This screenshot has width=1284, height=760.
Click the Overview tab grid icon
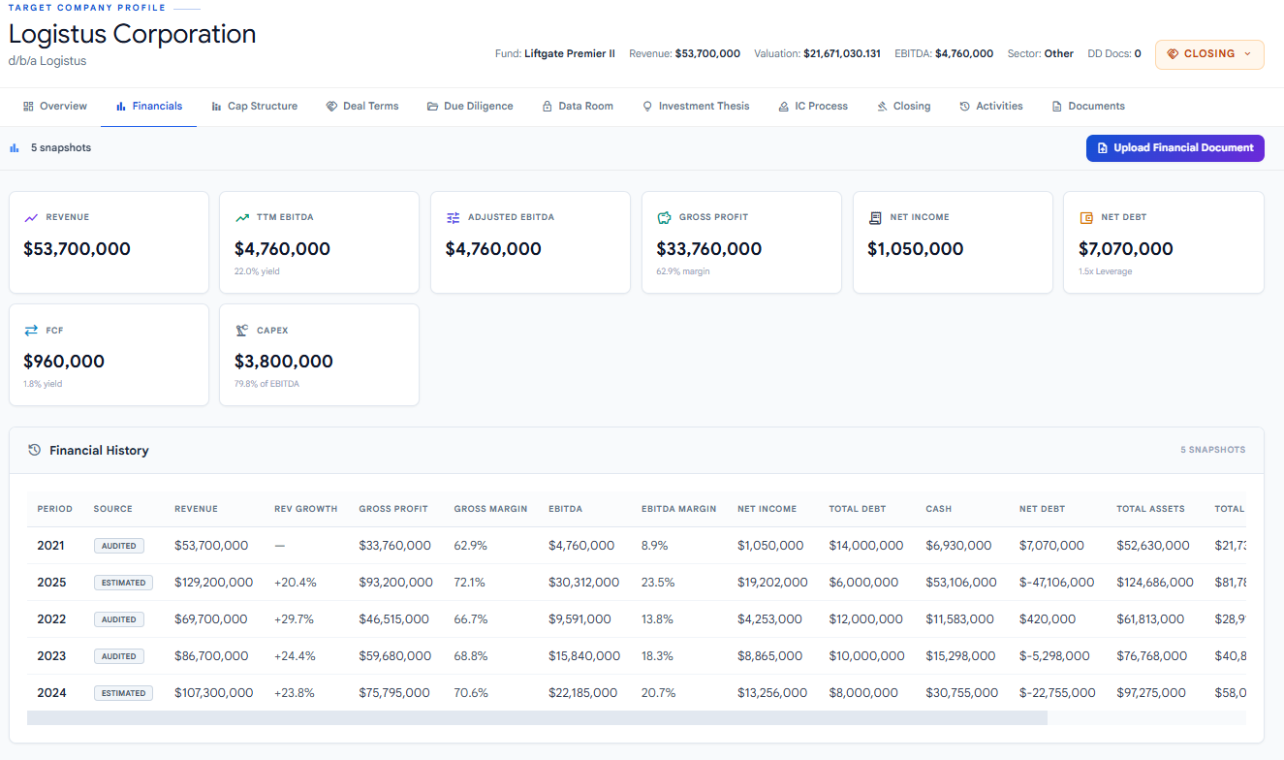pos(28,107)
